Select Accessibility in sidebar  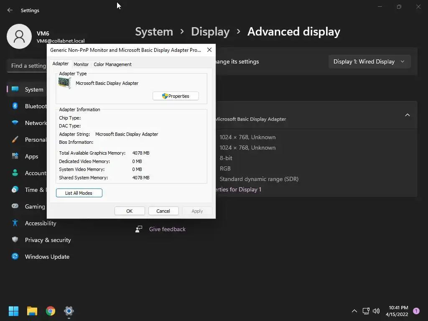(41, 223)
